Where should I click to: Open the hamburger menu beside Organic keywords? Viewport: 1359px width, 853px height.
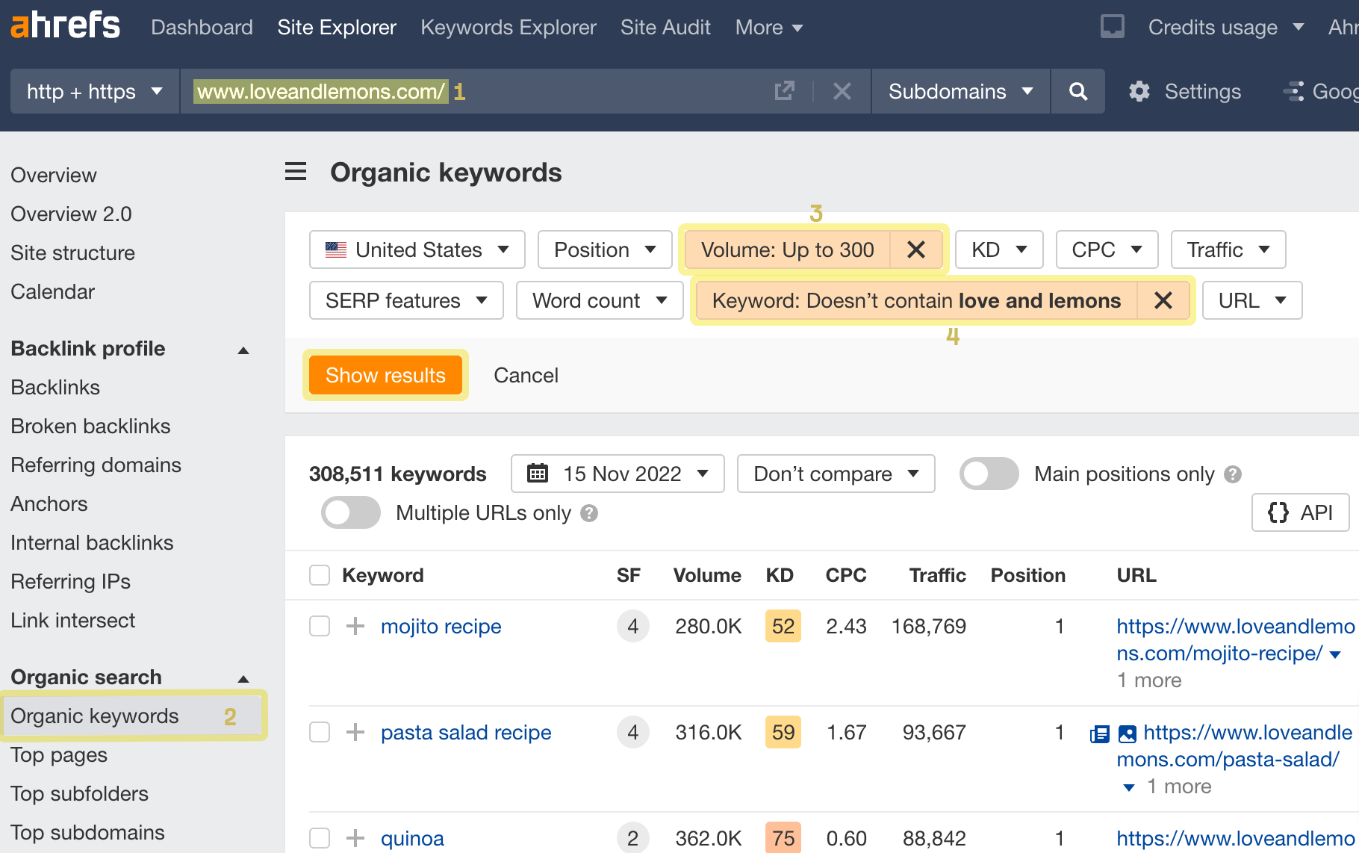point(296,172)
